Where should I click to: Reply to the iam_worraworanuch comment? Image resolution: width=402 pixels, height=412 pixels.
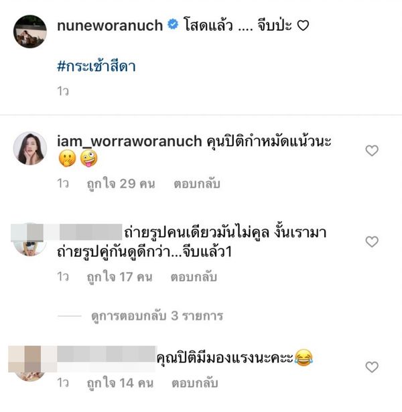197,184
